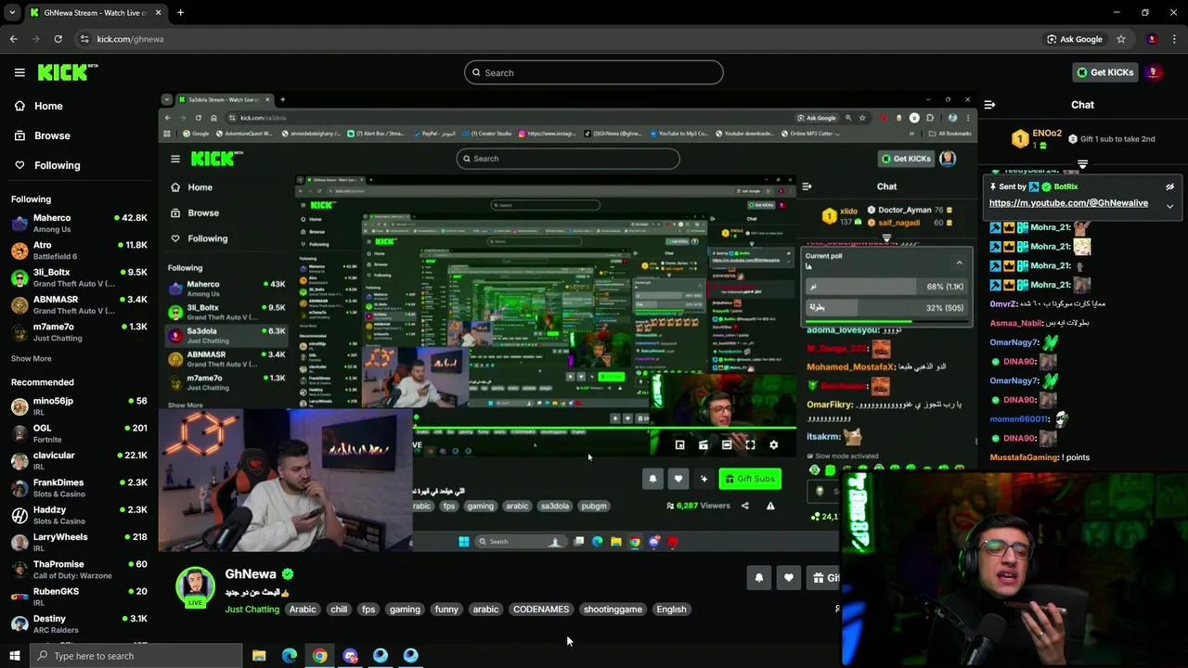Reload the kick.com/ghnewa page
The height and width of the screenshot is (668, 1188).
pyautogui.click(x=58, y=39)
